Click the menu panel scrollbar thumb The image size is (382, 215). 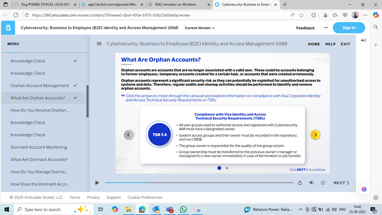(88, 101)
